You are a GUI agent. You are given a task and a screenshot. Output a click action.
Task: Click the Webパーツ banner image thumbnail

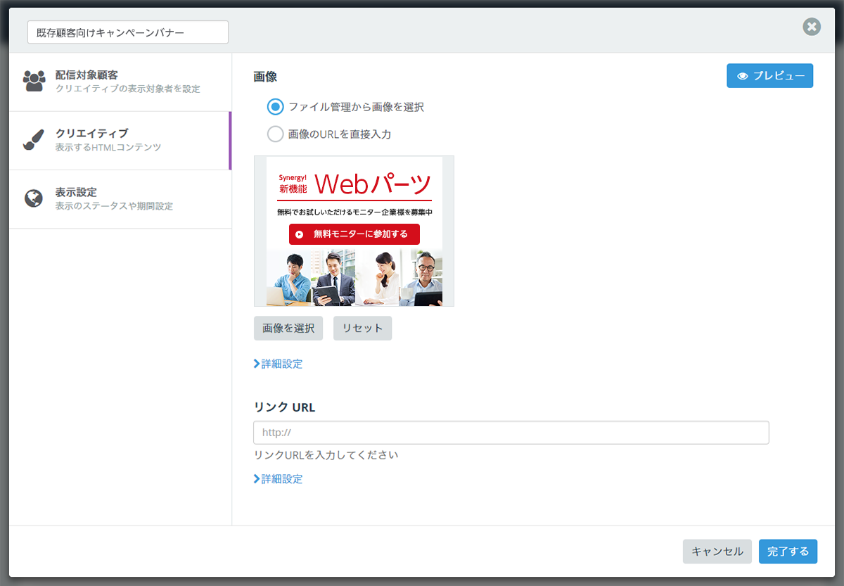click(x=354, y=231)
